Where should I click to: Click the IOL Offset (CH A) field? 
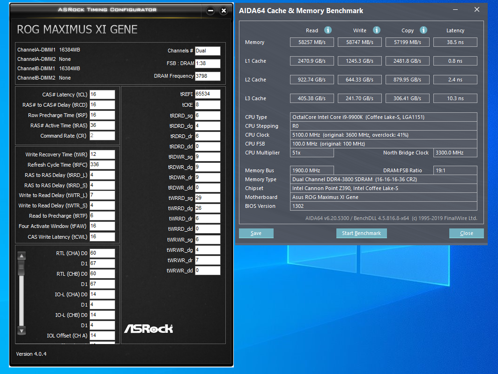click(102, 336)
